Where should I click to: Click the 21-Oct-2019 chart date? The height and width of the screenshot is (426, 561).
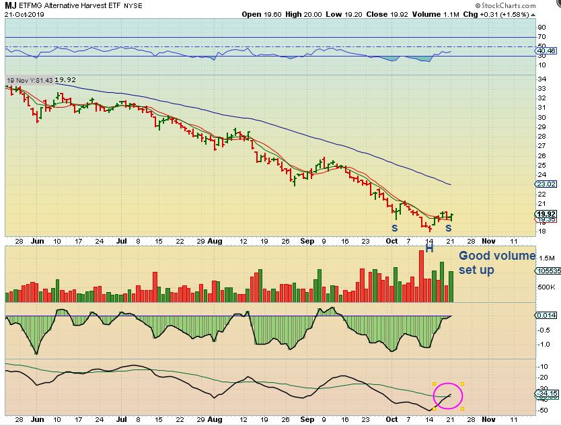click(24, 14)
